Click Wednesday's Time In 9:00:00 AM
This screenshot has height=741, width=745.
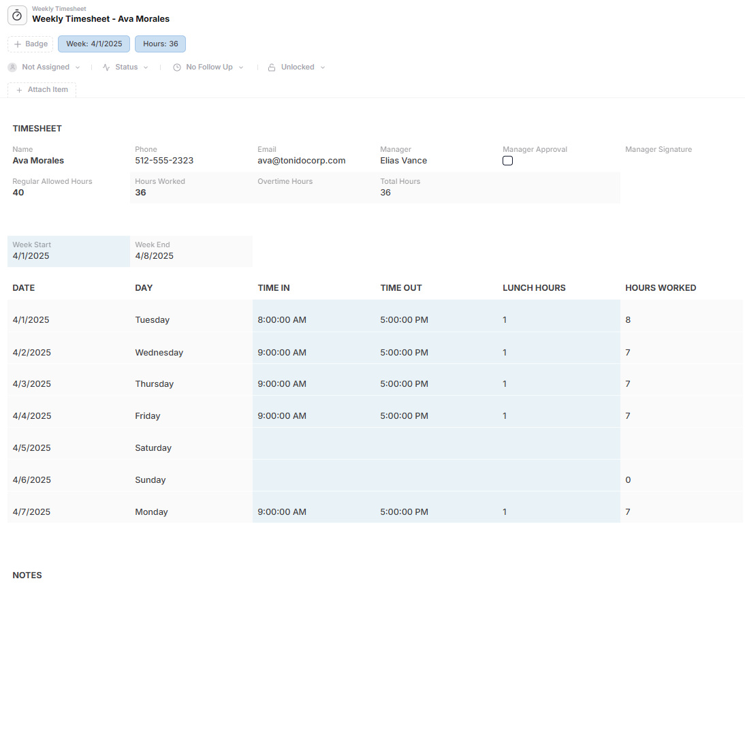tap(282, 353)
